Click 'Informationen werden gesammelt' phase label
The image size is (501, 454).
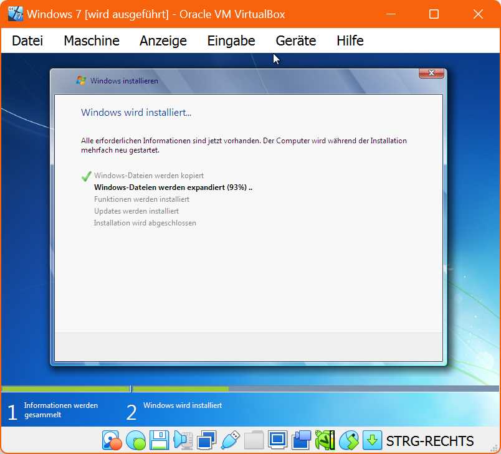coord(60,410)
